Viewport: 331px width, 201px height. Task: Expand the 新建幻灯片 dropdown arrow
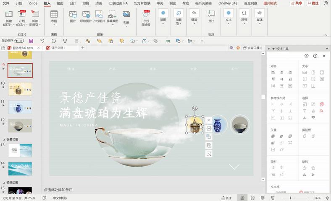(x=14, y=25)
